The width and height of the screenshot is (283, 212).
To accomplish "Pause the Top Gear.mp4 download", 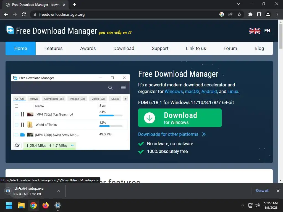I will coord(22,114).
